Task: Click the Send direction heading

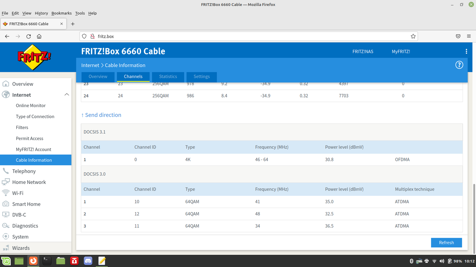Action: (101, 115)
